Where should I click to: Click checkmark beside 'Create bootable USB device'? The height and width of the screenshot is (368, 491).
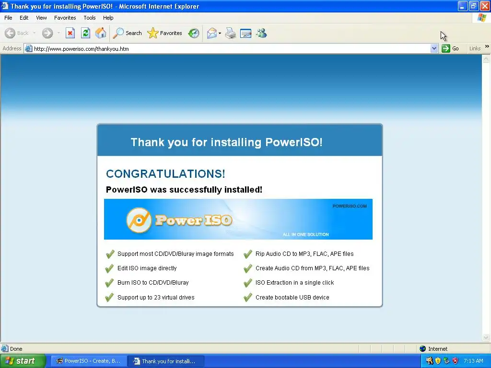point(248,297)
